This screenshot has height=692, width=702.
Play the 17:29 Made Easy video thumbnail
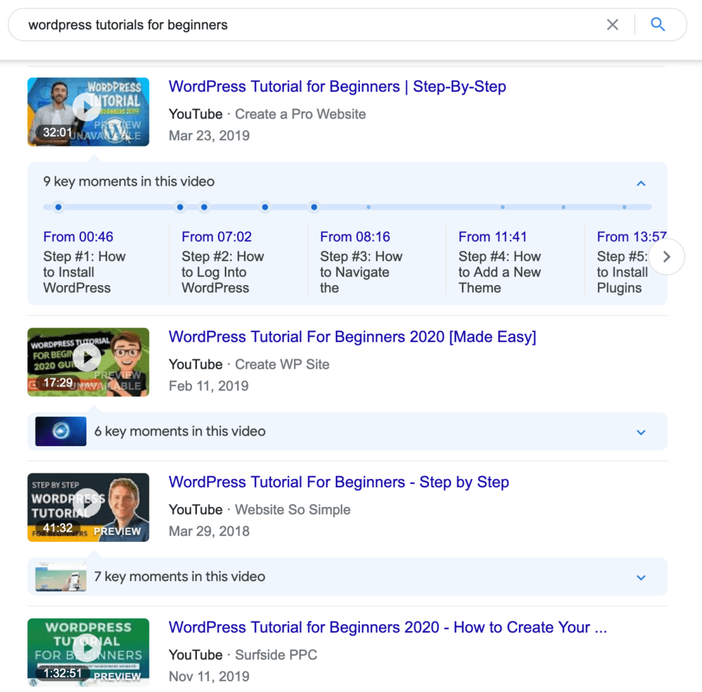[x=88, y=362]
